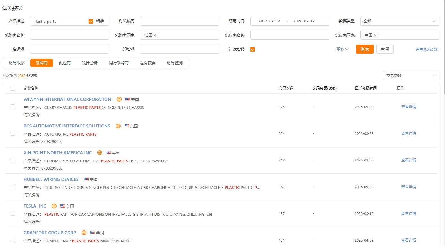Image resolution: width=445 pixels, height=246 pixels.
Task: Click the 供应商名称 input field
Action: [x=290, y=35]
